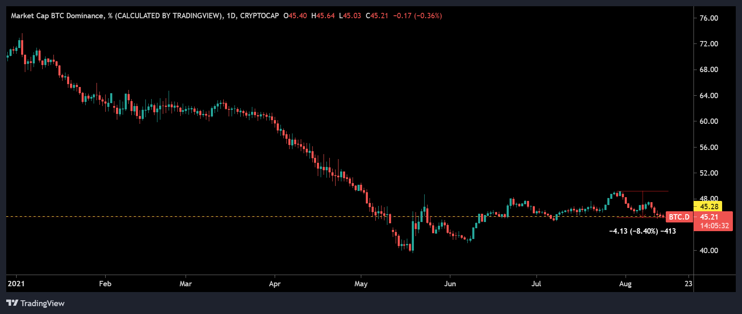The width and height of the screenshot is (742, 314).
Task: Click the 64.00 price axis label
Action: pos(709,95)
